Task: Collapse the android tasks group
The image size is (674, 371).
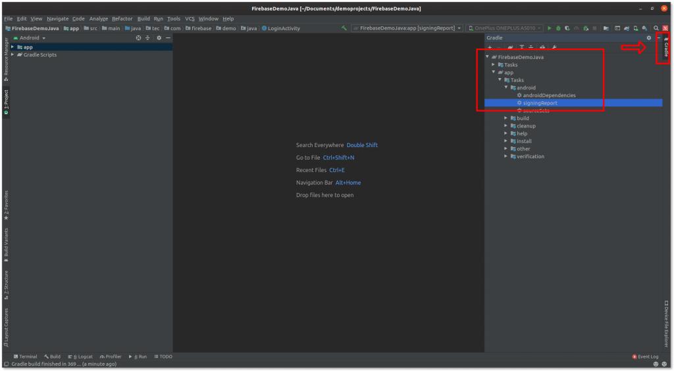Action: pyautogui.click(x=506, y=87)
